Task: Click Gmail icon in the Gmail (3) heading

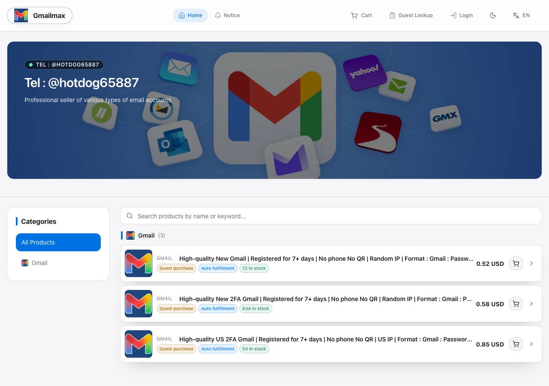Action: pyautogui.click(x=130, y=235)
